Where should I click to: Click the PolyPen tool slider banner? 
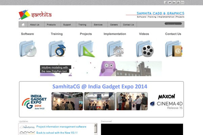click(x=101, y=69)
